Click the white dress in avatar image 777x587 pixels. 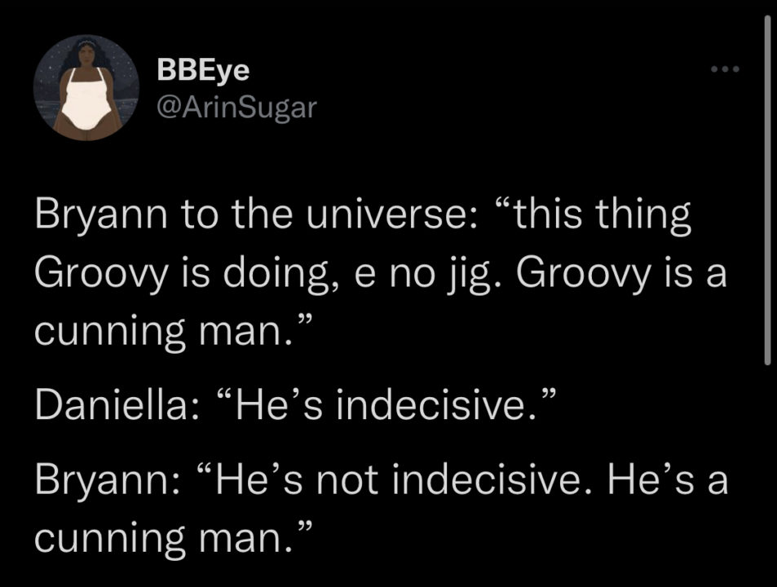(x=86, y=100)
